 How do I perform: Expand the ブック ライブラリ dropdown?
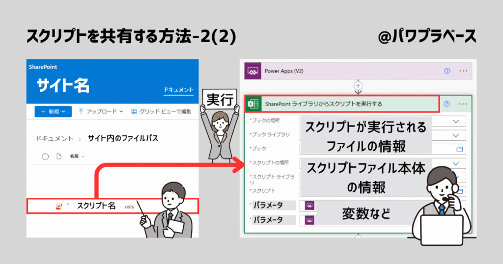click(456, 135)
